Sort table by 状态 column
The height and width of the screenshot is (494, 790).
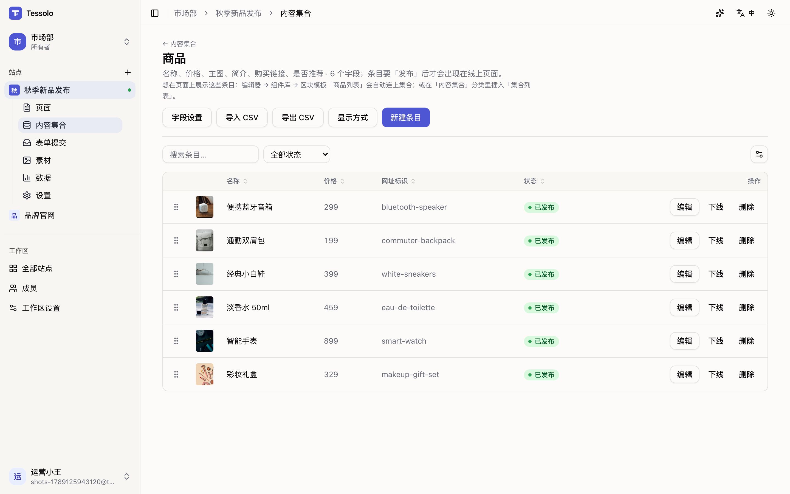pyautogui.click(x=534, y=181)
